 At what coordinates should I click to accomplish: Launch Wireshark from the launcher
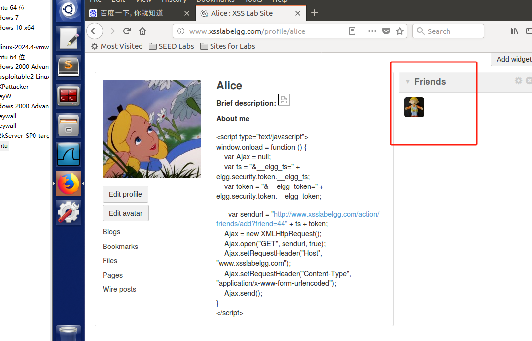(x=69, y=155)
